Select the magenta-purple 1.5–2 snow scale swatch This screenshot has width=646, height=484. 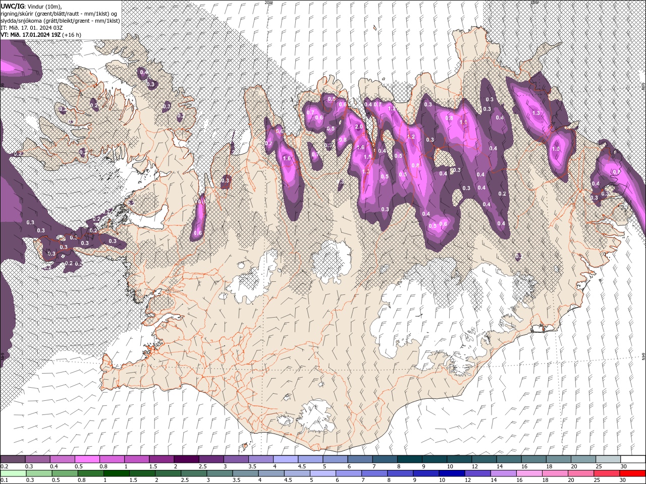(161, 459)
